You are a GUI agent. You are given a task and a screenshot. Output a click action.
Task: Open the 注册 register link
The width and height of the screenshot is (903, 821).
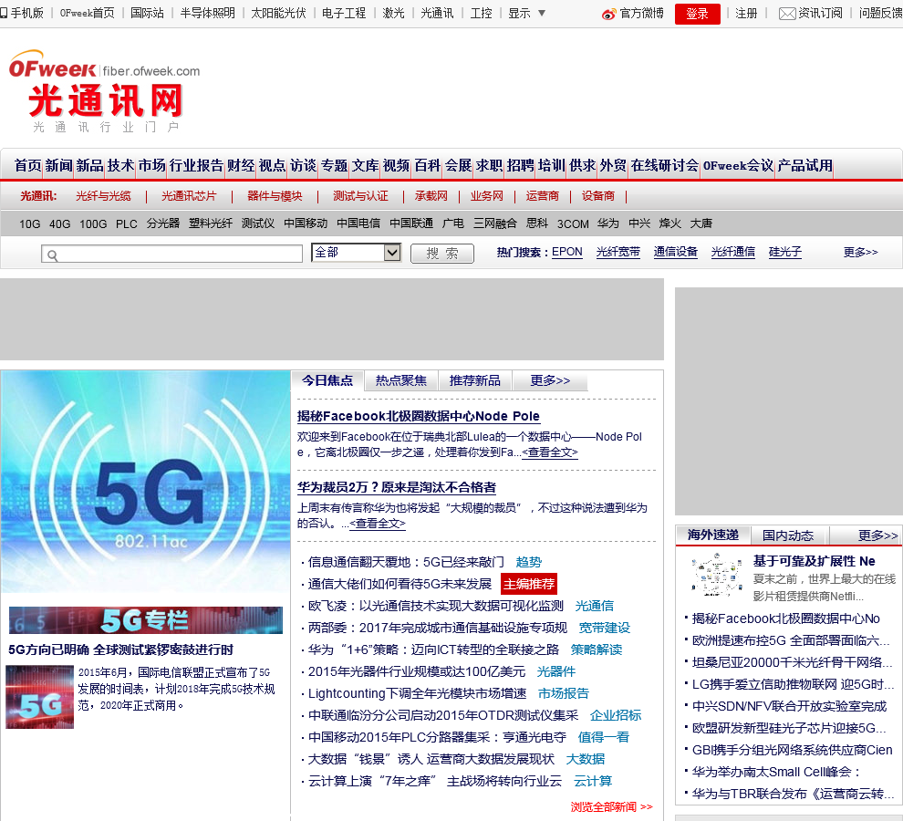coord(746,13)
